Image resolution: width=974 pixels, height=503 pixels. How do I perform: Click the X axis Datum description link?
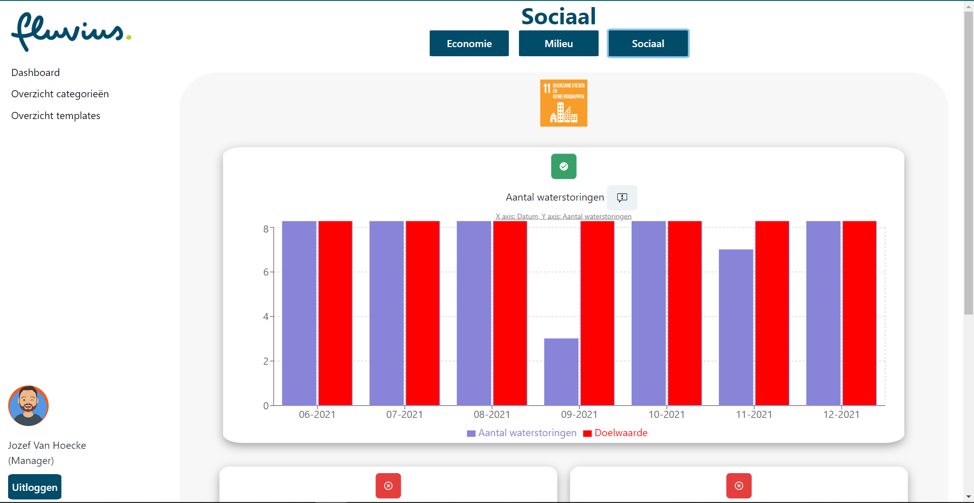coord(563,216)
